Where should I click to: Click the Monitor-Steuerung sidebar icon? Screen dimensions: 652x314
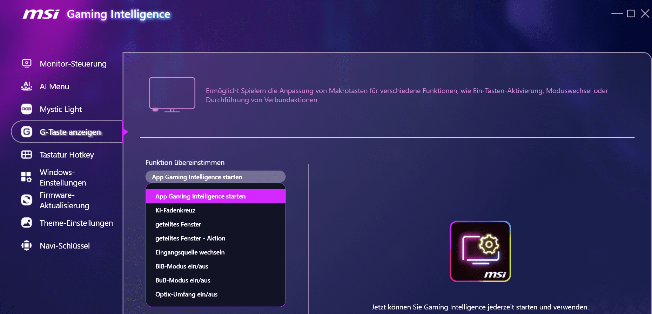[x=27, y=63]
